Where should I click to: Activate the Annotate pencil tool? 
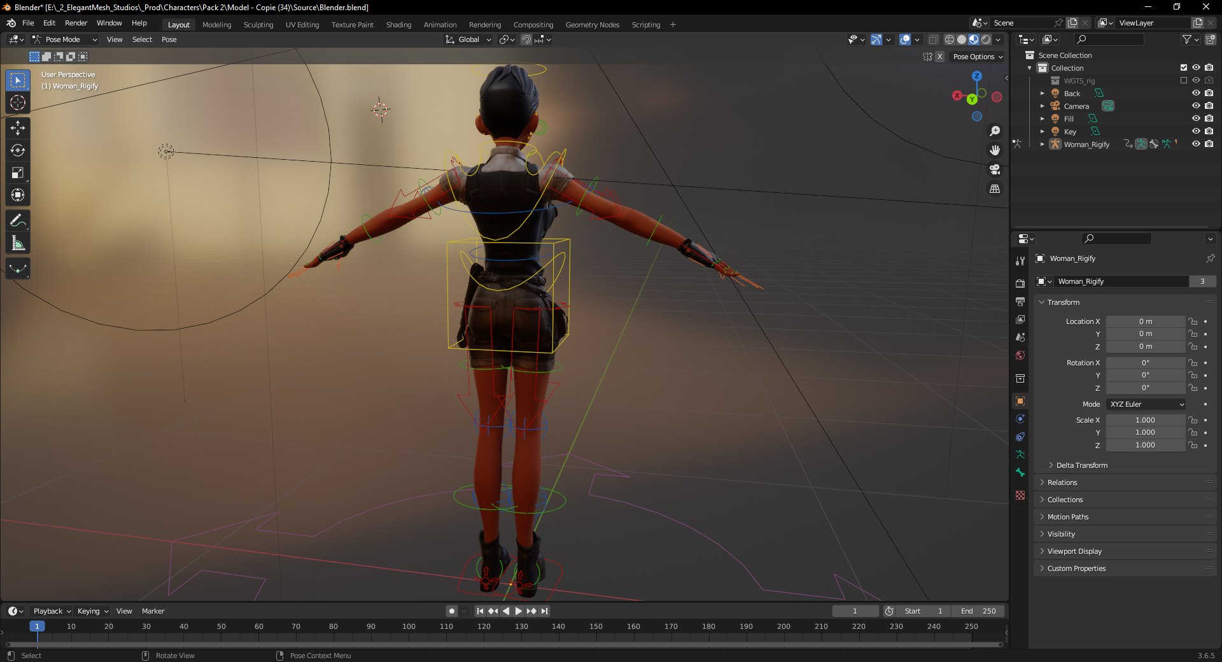[x=18, y=221]
